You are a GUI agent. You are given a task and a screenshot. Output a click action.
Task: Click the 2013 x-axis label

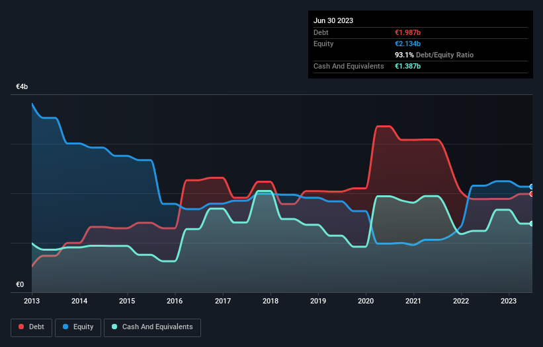click(x=32, y=301)
